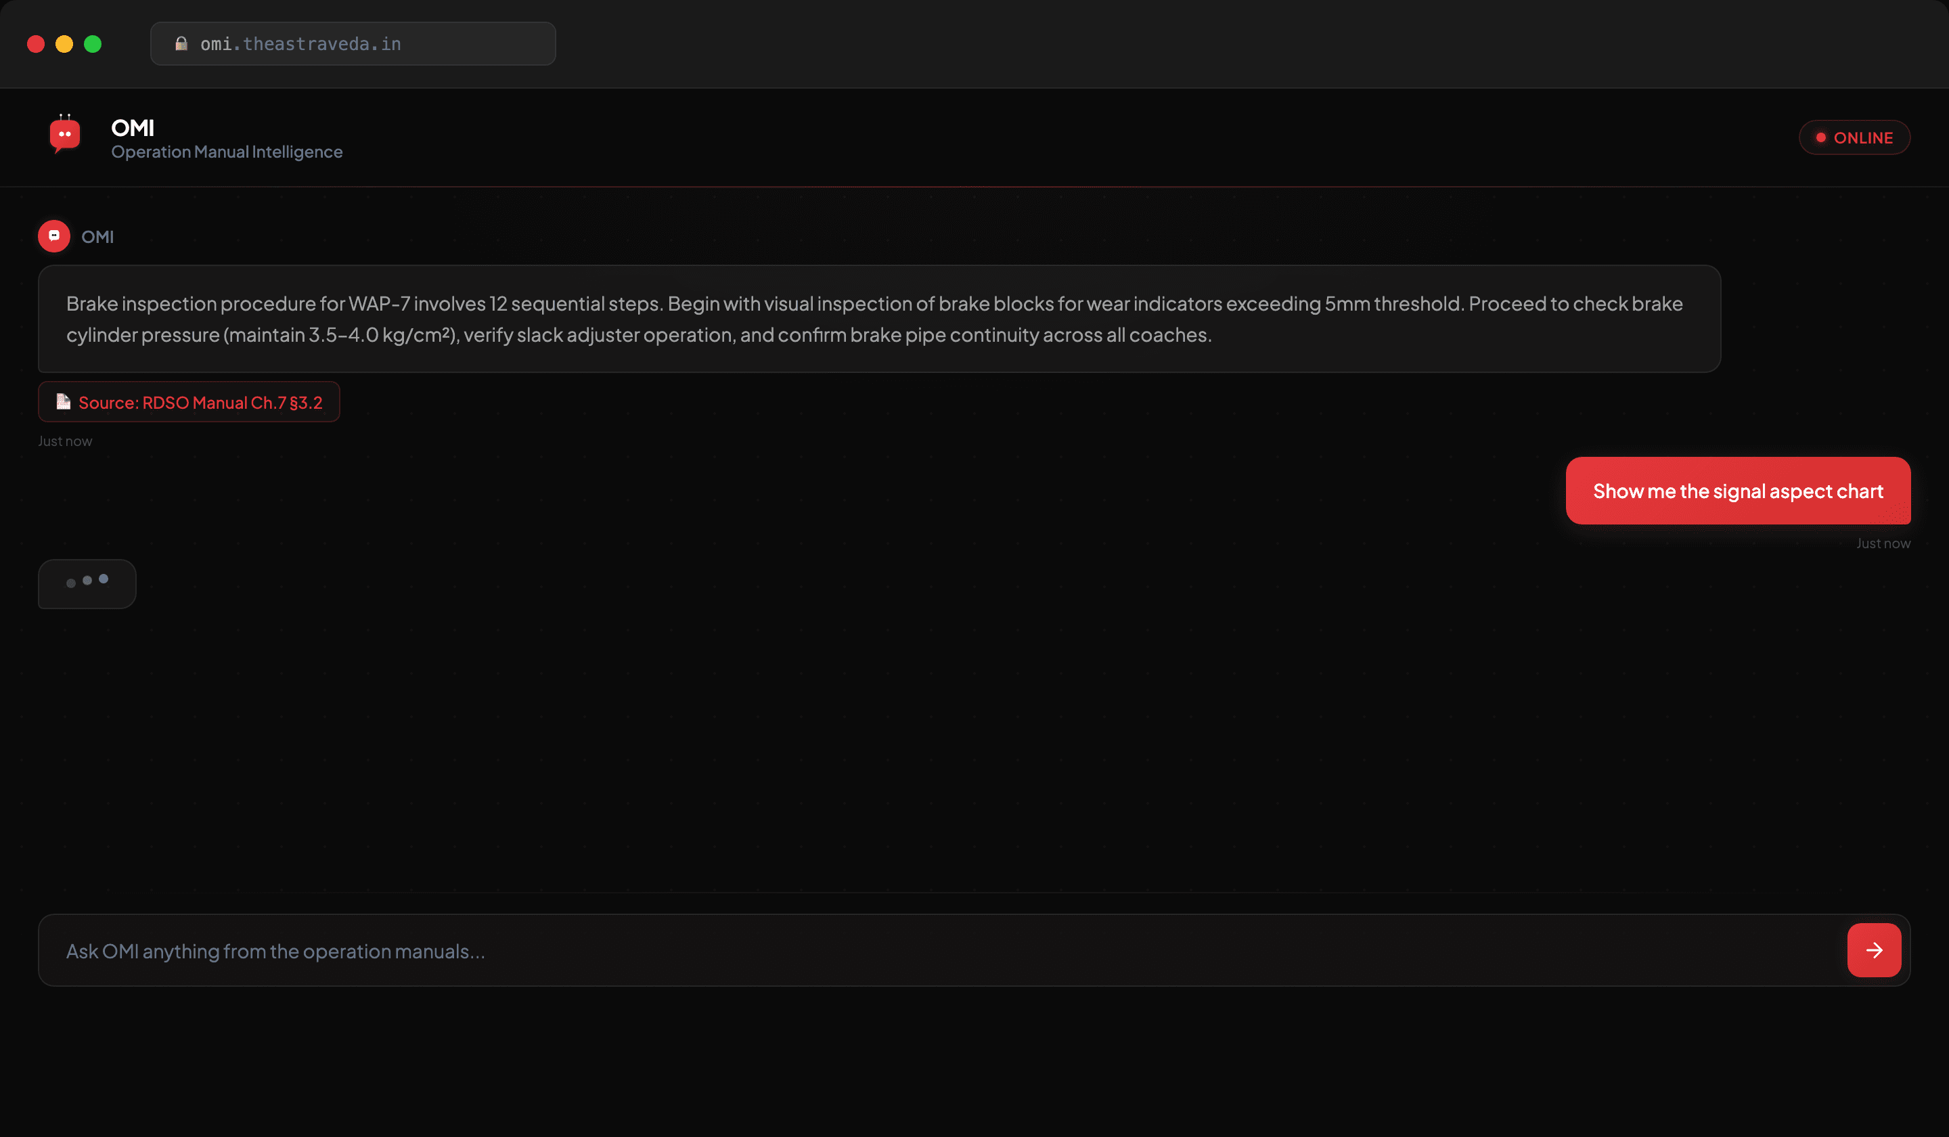Screen dimensions: 1949x1137
Task: Click the OMI robot logo icon
Action: 65,135
